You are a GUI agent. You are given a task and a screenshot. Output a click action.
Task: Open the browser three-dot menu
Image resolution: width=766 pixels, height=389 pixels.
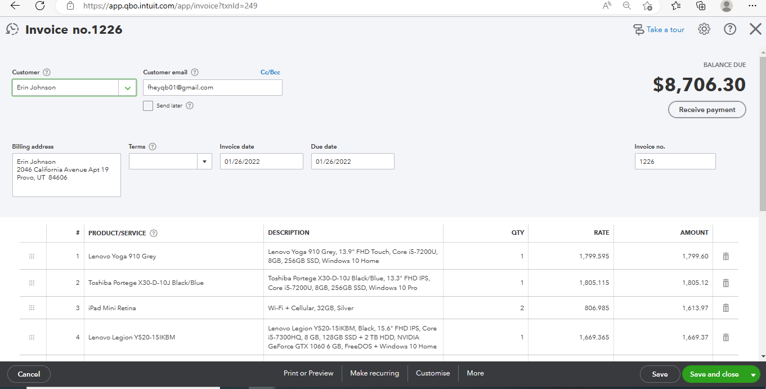(752, 6)
